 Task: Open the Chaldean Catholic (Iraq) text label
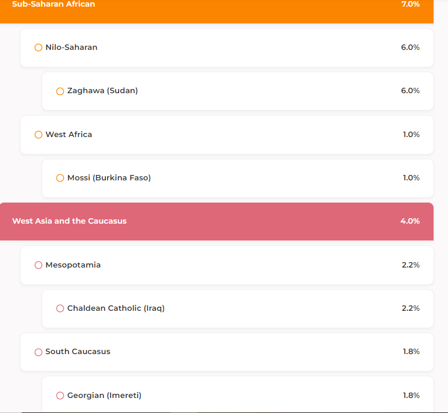coord(115,308)
